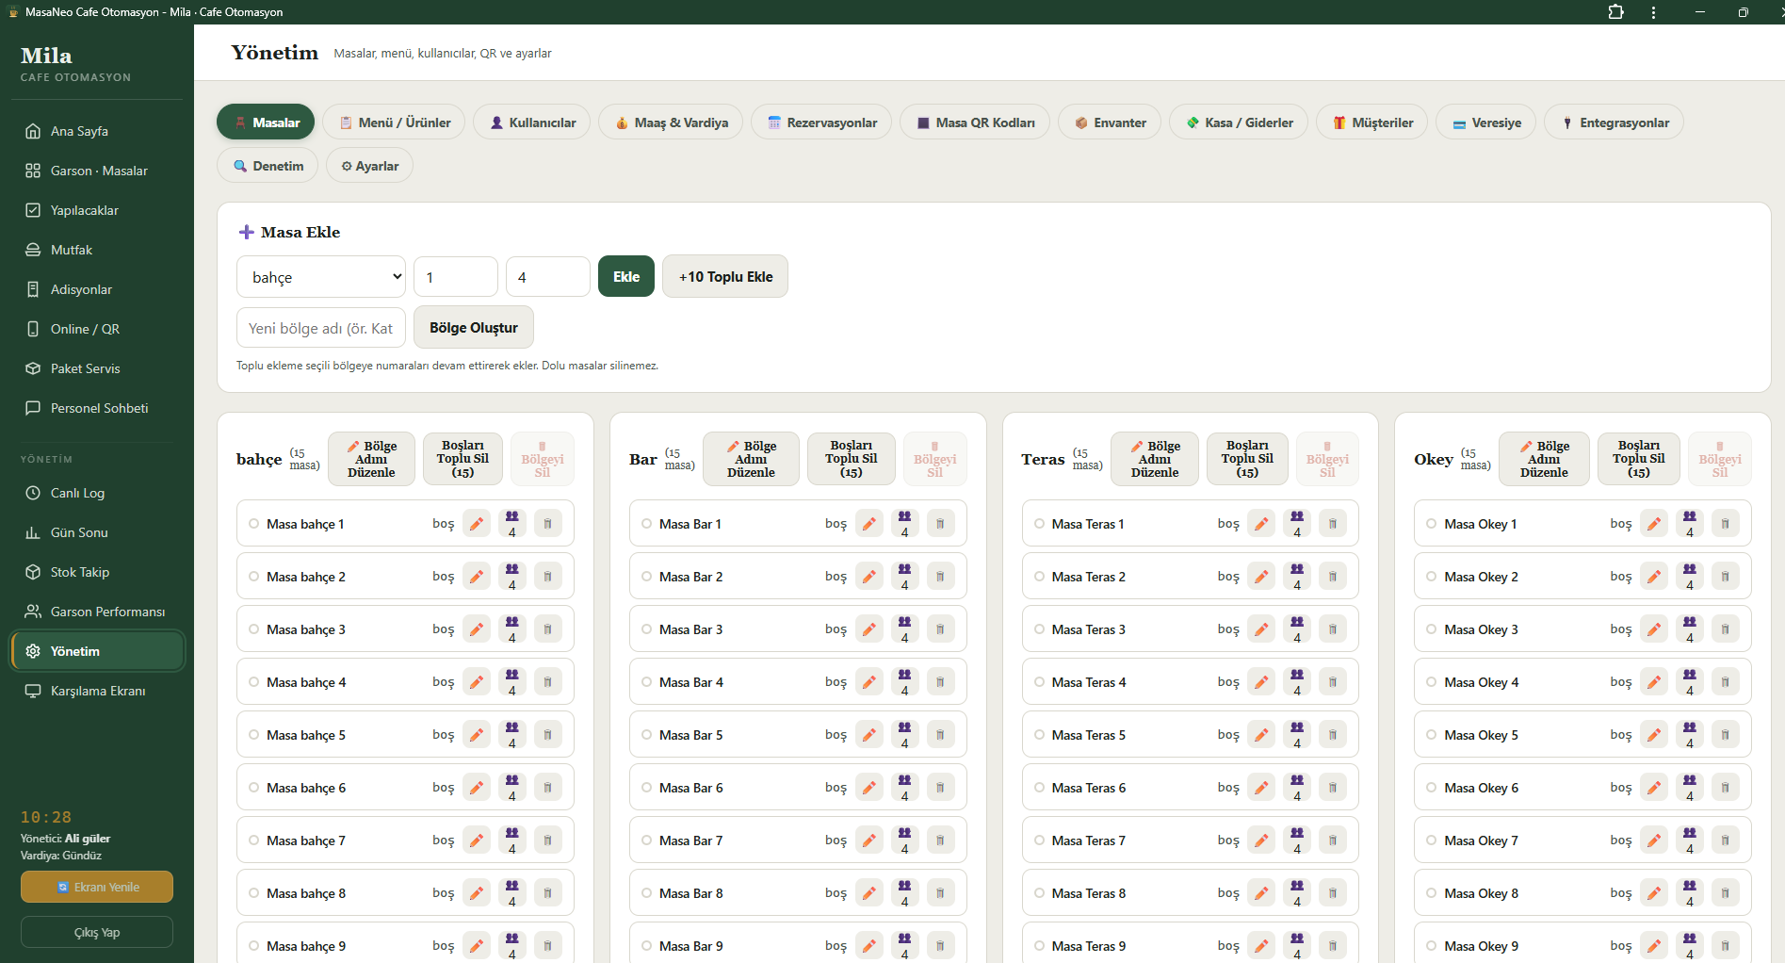
Task: Open the Entegrasyonlar tab
Action: click(1614, 122)
